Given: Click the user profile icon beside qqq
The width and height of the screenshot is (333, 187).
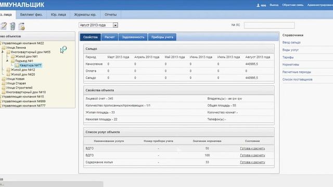Looking at the screenshot, I should pyautogui.click(x=258, y=5).
